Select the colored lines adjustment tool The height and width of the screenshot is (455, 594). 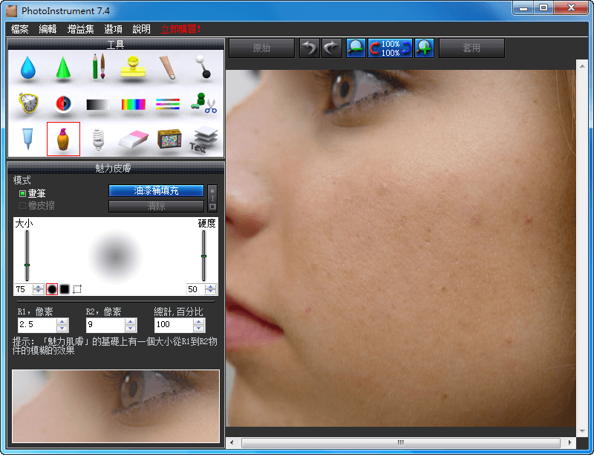(x=168, y=104)
